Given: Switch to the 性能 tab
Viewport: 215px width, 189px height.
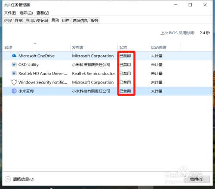Looking at the screenshot, I should tap(18, 21).
